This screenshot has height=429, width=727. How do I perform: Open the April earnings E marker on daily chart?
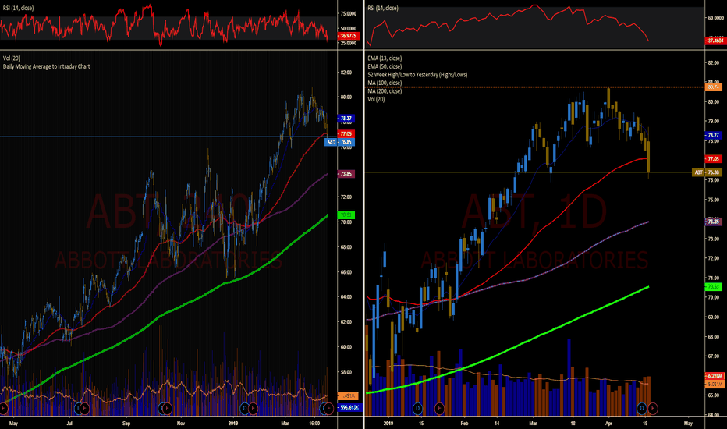click(x=652, y=409)
